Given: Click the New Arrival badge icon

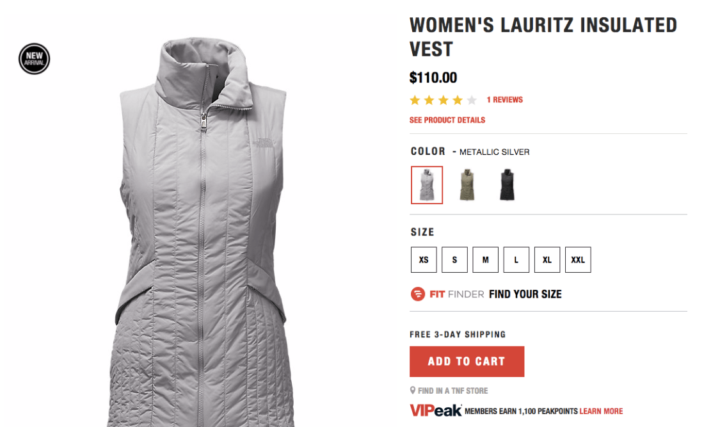Looking at the screenshot, I should 34,59.
